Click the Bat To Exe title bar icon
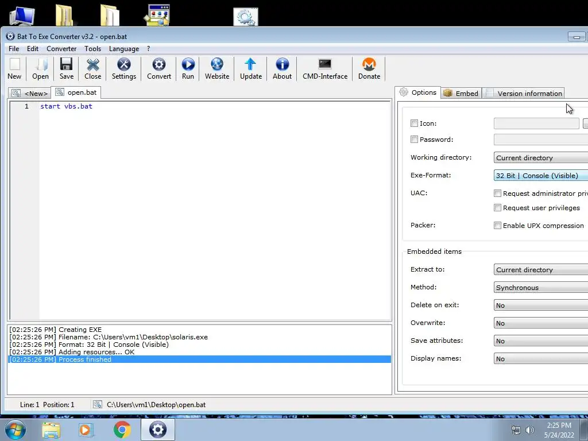This screenshot has width=588, height=441. [10, 36]
